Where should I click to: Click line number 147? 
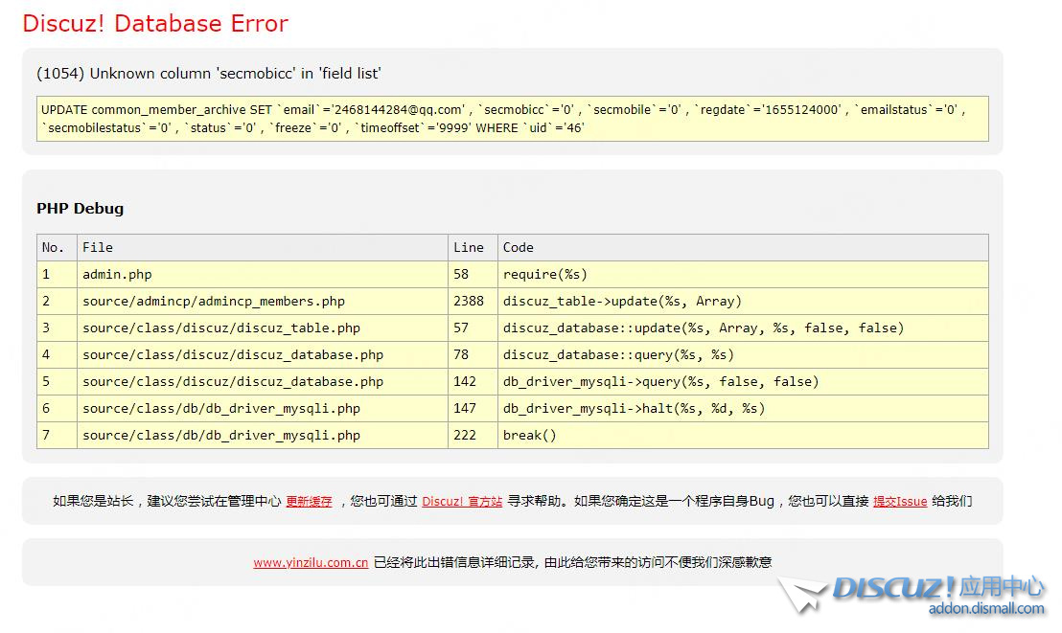click(473, 408)
